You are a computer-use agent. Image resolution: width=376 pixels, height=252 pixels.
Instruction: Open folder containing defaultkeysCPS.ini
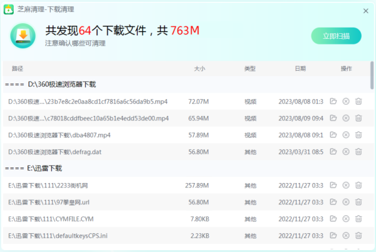pyautogui.click(x=333, y=236)
